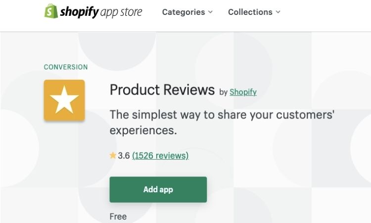This screenshot has width=371, height=223.
Task: Click the yellow Product Reviews app icon
Action: click(x=64, y=100)
